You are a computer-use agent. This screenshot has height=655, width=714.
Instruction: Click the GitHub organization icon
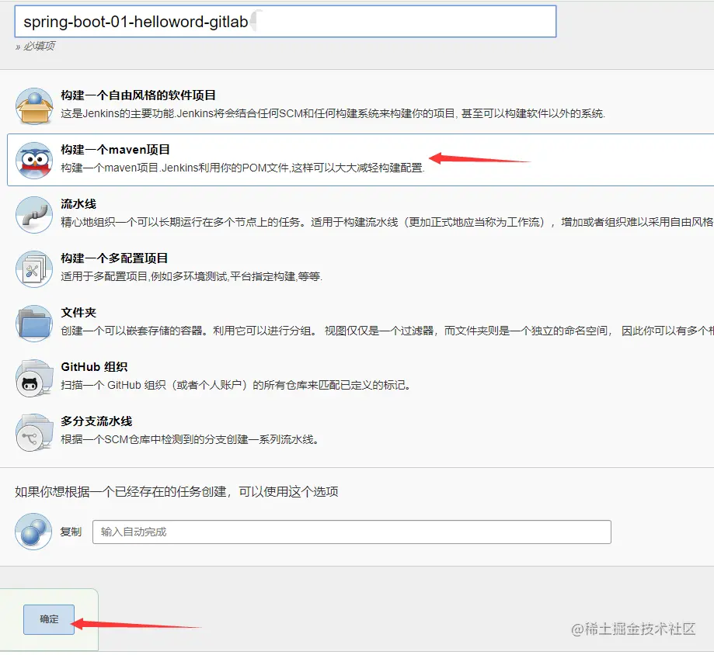tap(34, 377)
